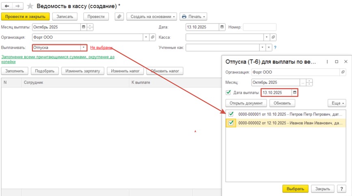352x196 pixels.
Task: Open the Создать на основании menu
Action: click(151, 17)
